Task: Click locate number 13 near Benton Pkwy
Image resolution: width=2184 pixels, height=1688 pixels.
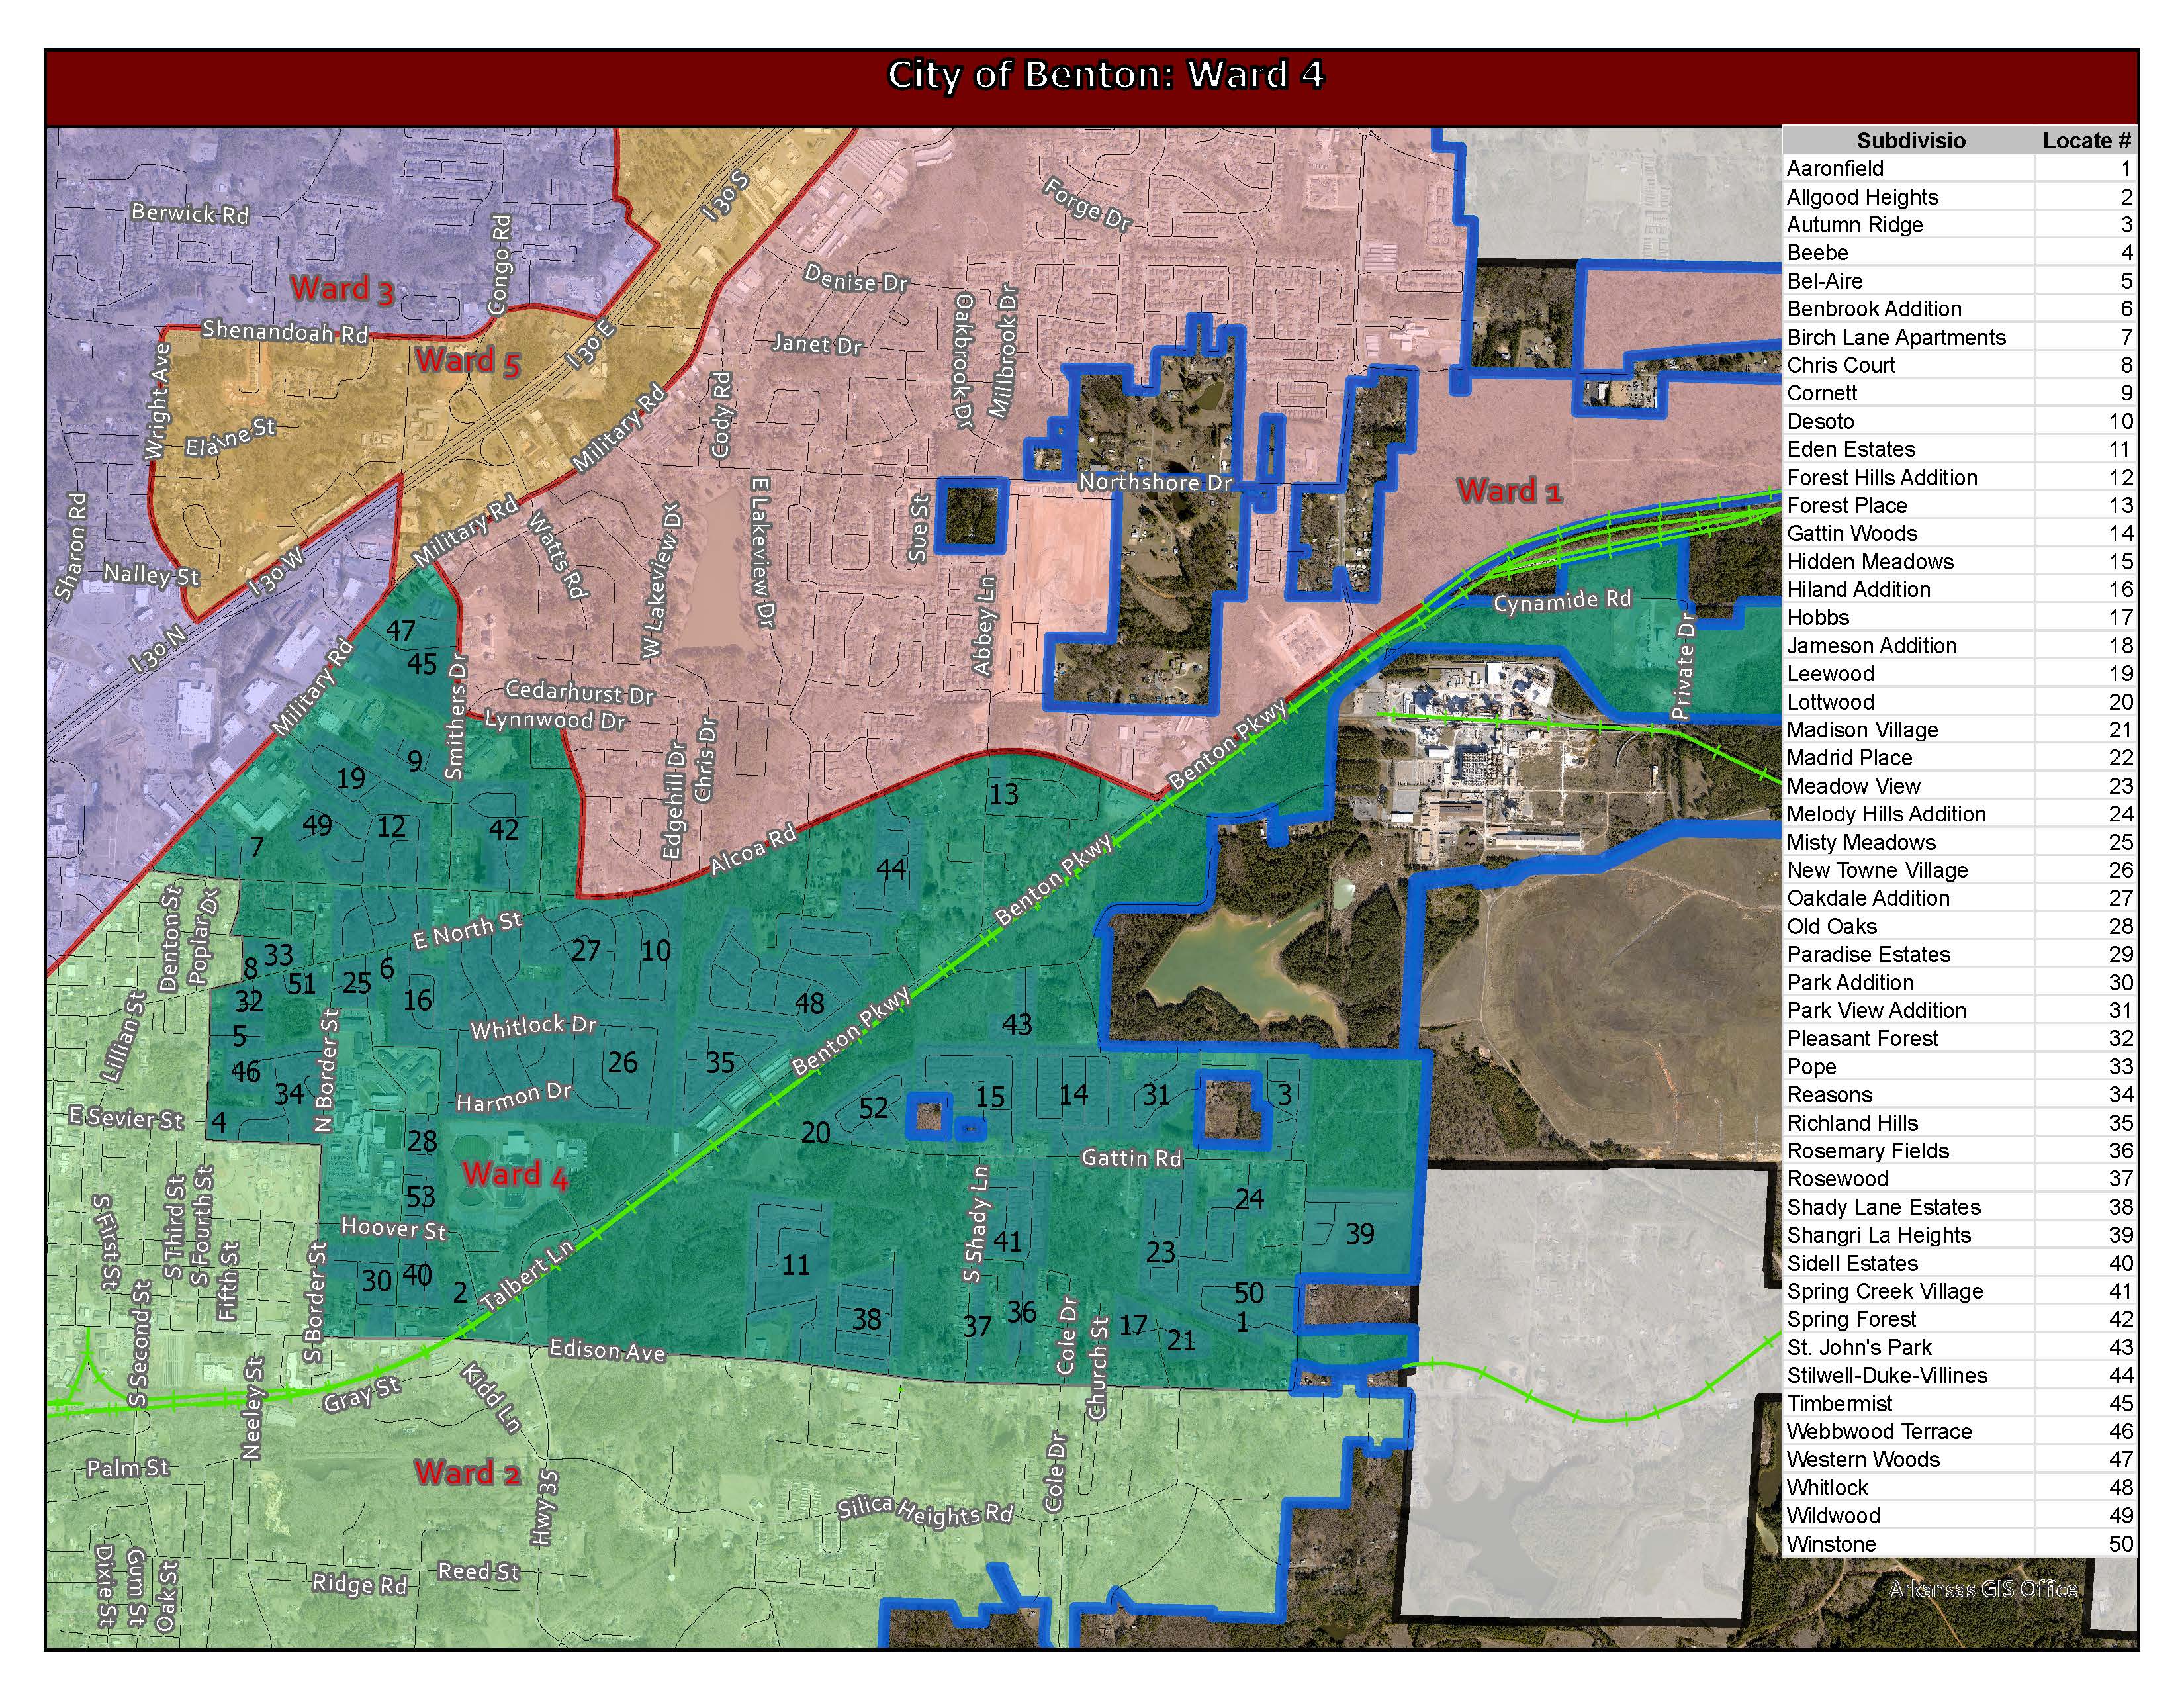Action: point(1004,794)
